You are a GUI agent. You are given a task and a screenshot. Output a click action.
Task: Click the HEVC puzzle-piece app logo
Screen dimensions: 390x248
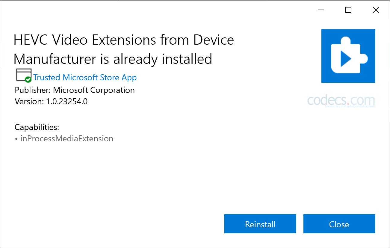(x=348, y=56)
